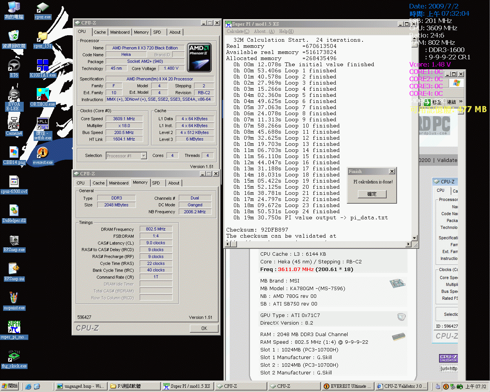Click the RAM module icon beside RAM info
The height and width of the screenshot is (392, 490).
click(x=399, y=336)
